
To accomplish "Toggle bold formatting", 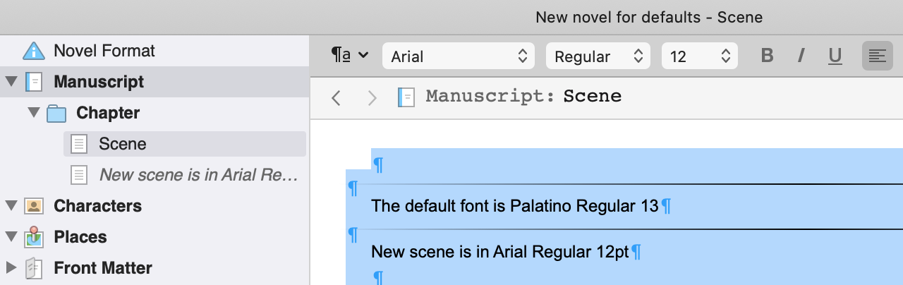I will tap(768, 56).
